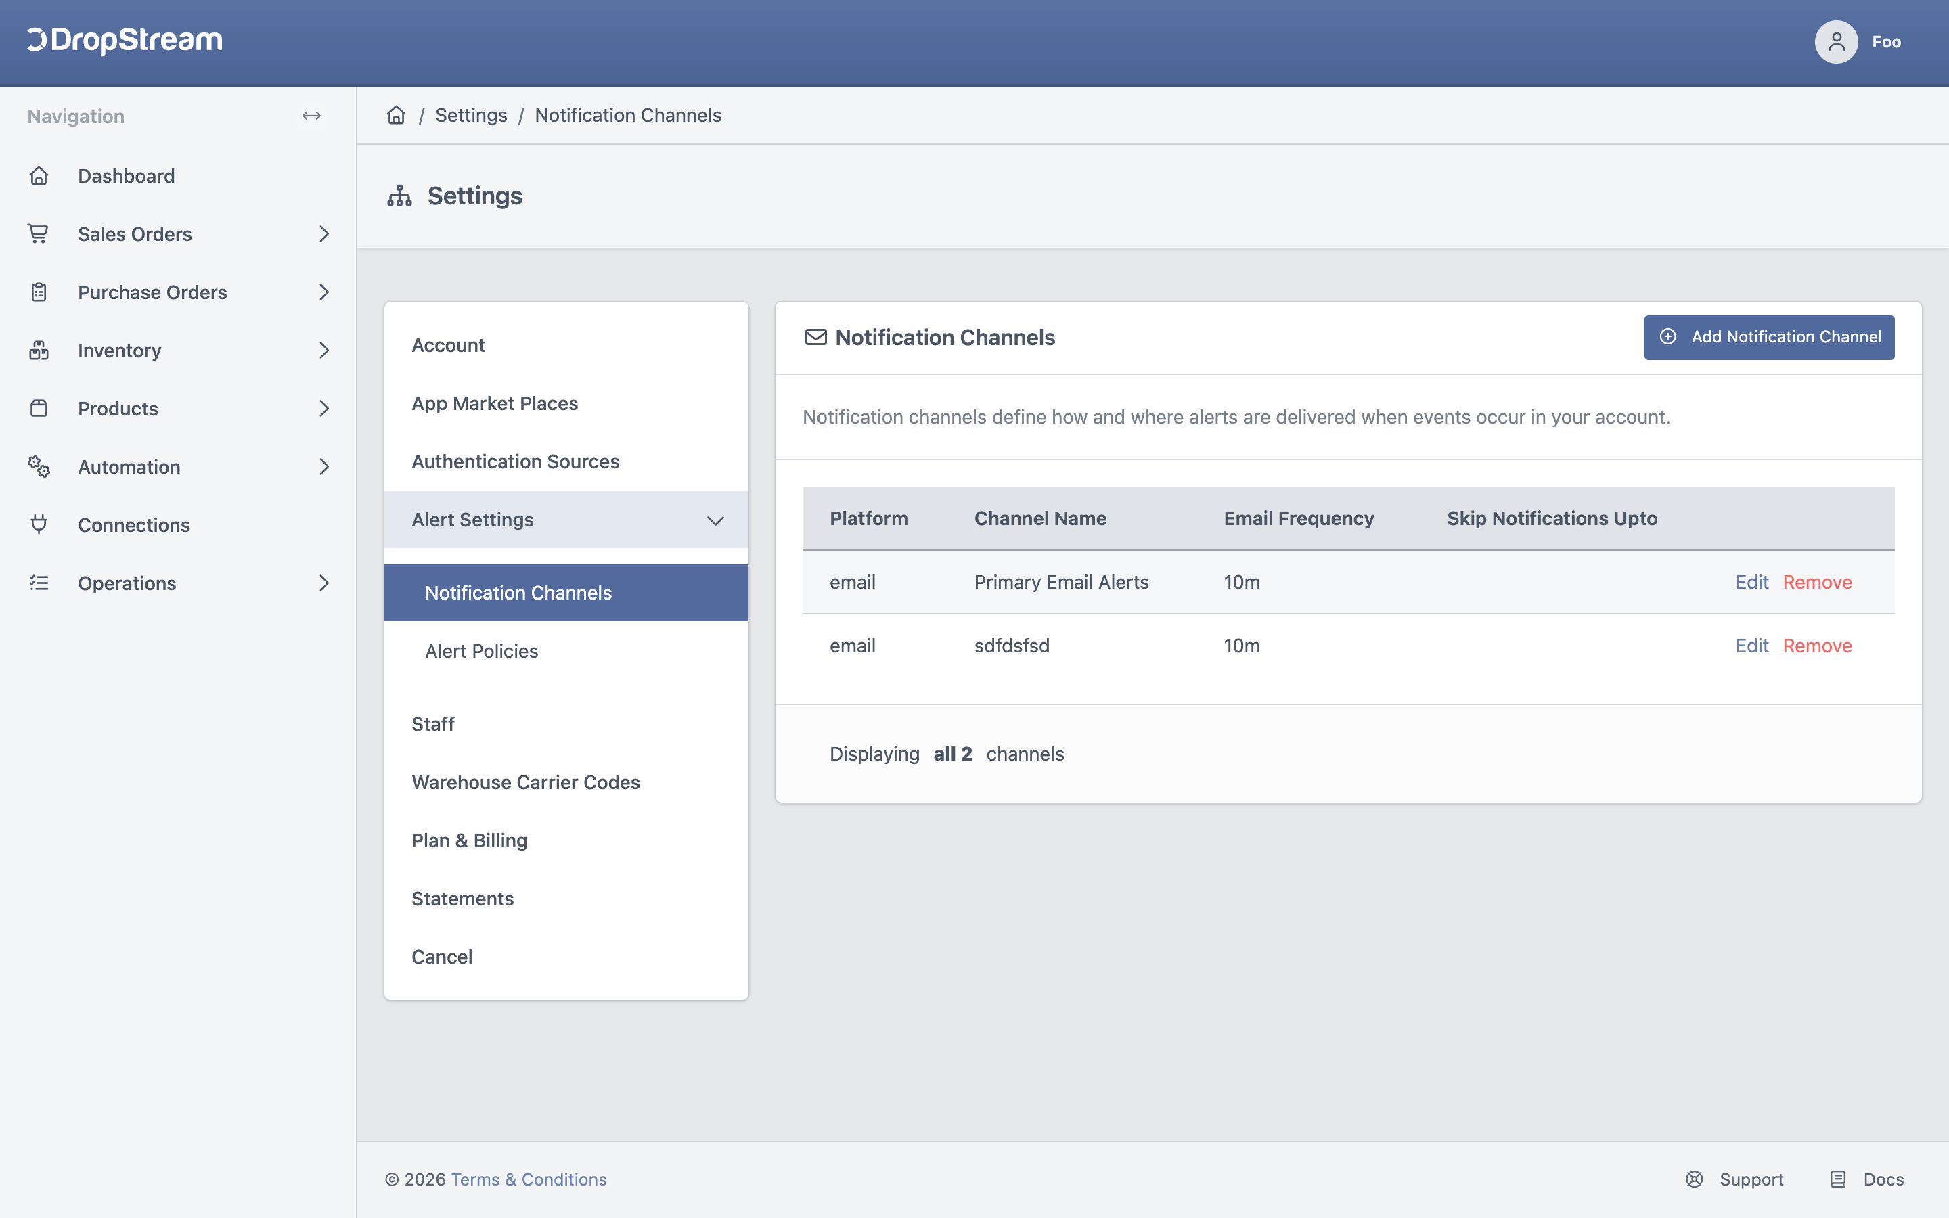This screenshot has height=1218, width=1949.
Task: Edit the Primary Email Alerts channel
Action: coord(1751,582)
